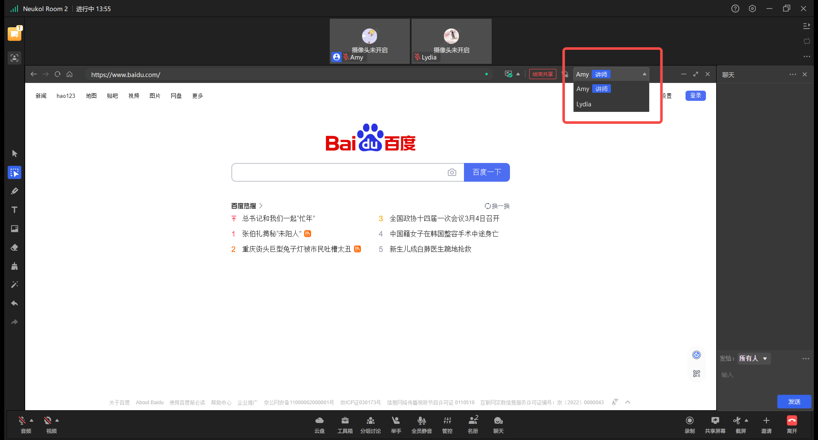The width and height of the screenshot is (818, 440).
Task: Select the text tool
Action: [14, 210]
